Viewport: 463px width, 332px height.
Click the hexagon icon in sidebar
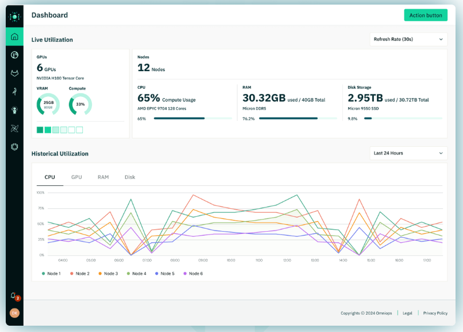(14, 147)
